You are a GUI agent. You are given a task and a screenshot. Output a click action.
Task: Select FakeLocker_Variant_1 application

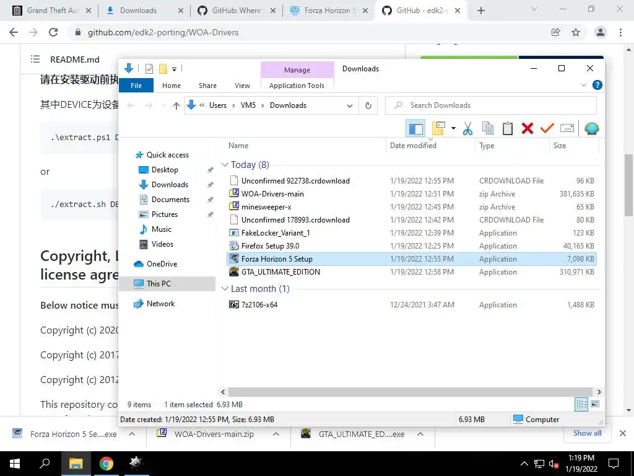(412, 233)
